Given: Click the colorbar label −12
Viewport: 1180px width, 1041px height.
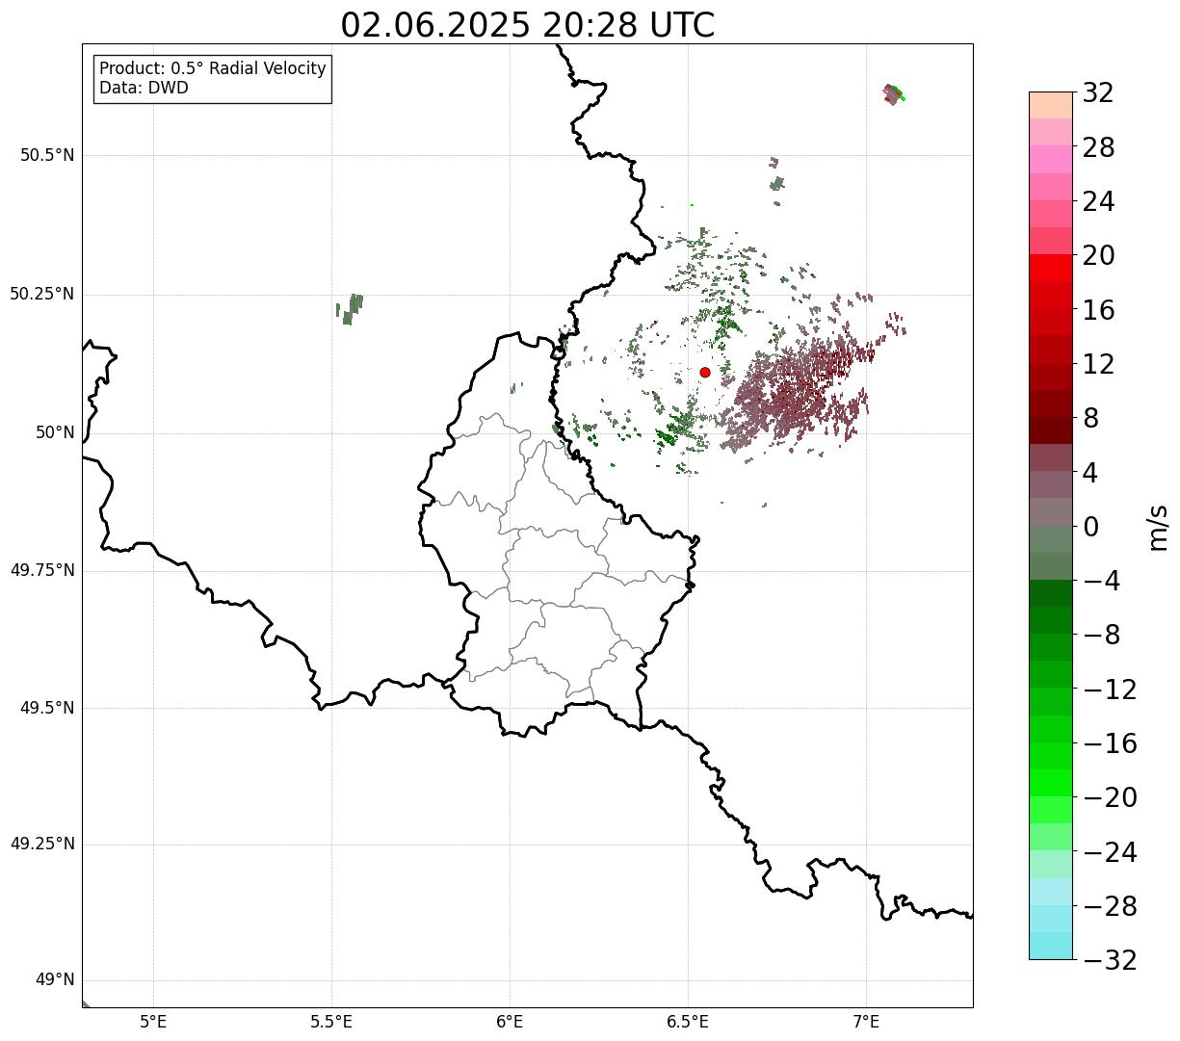Looking at the screenshot, I should click(x=1110, y=690).
